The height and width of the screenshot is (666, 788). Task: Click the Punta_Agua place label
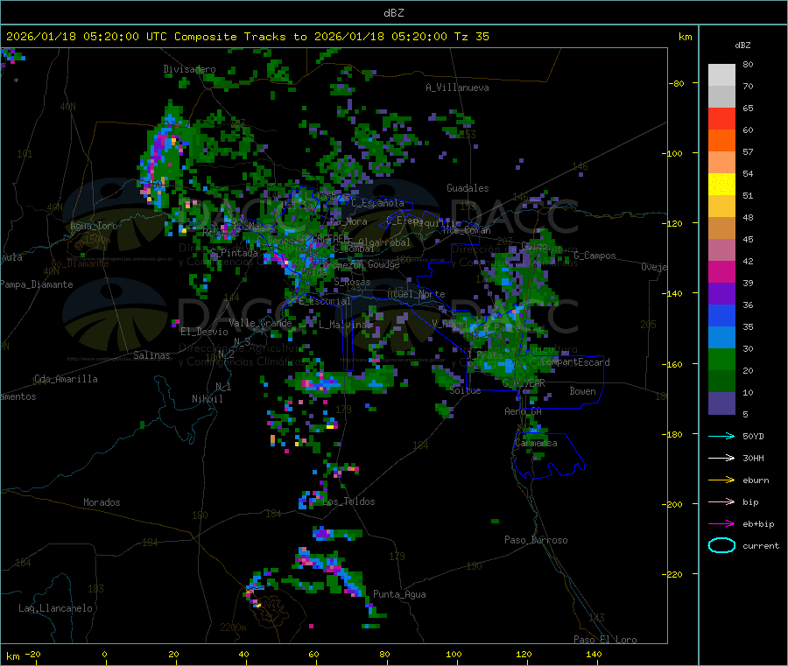coord(399,594)
